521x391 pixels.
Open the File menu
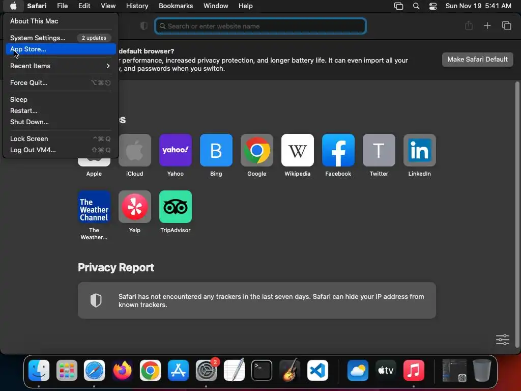coord(62,6)
